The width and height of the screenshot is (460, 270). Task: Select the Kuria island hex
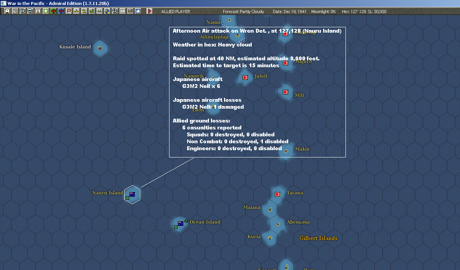pos(270,238)
